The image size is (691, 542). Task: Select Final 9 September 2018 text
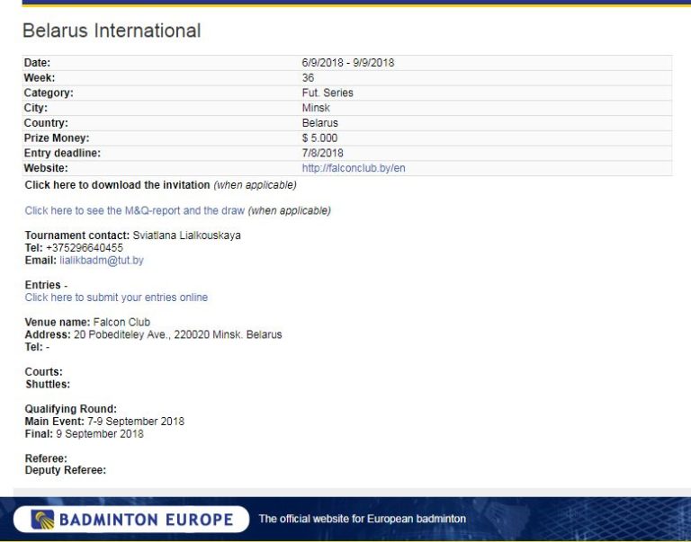pos(85,433)
